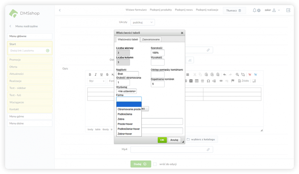Click the notification bell icon
This screenshot has width=299, height=174.
tap(255, 10)
